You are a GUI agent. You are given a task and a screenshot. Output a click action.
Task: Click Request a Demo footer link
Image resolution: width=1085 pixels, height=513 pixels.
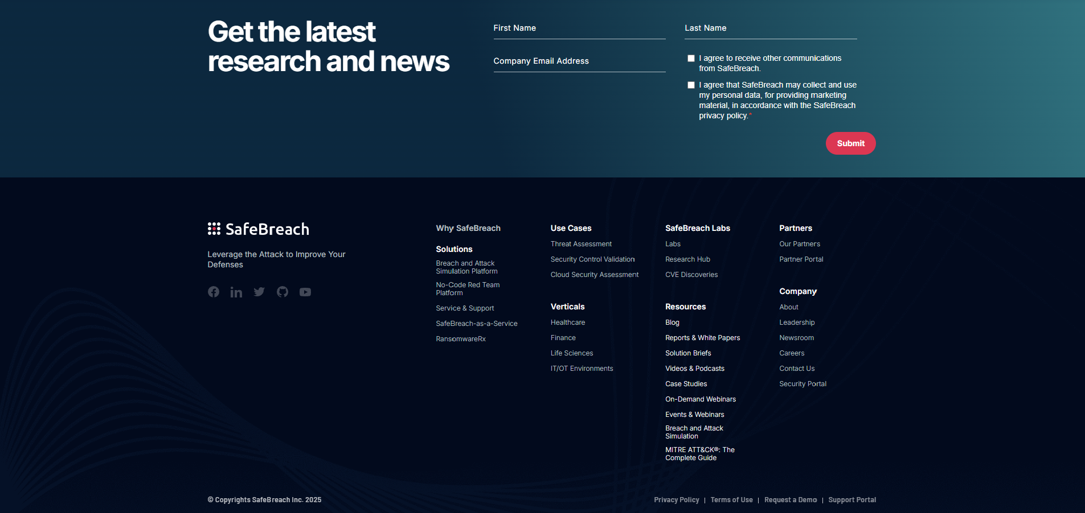tap(791, 500)
